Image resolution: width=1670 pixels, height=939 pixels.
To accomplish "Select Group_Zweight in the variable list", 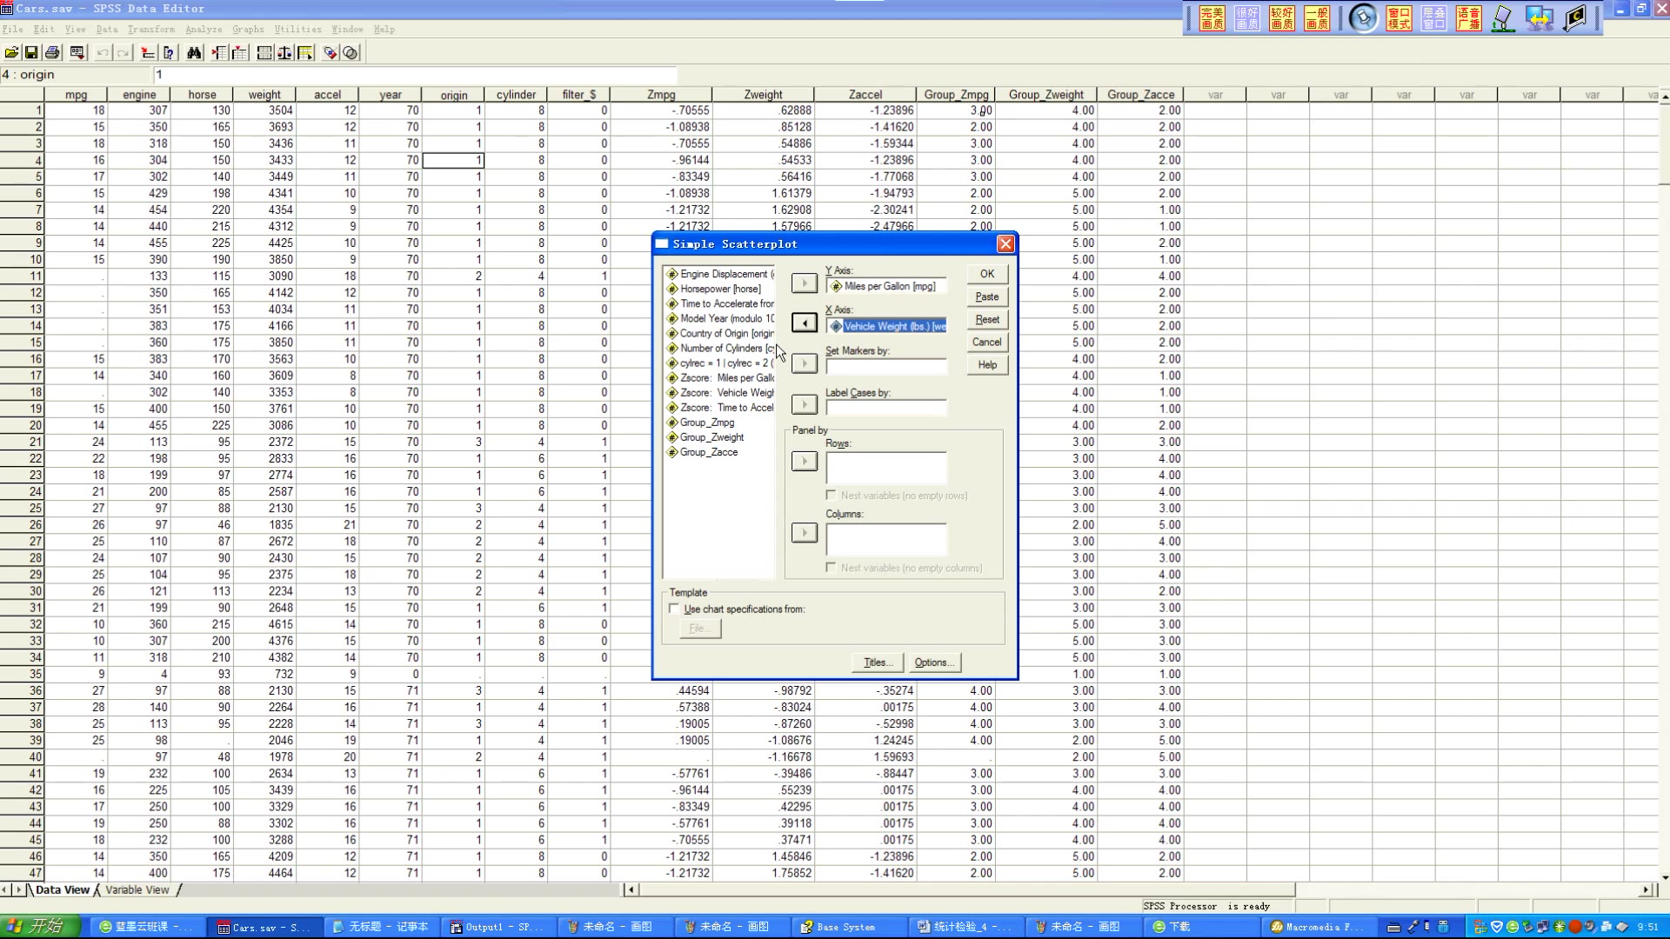I will tap(711, 437).
